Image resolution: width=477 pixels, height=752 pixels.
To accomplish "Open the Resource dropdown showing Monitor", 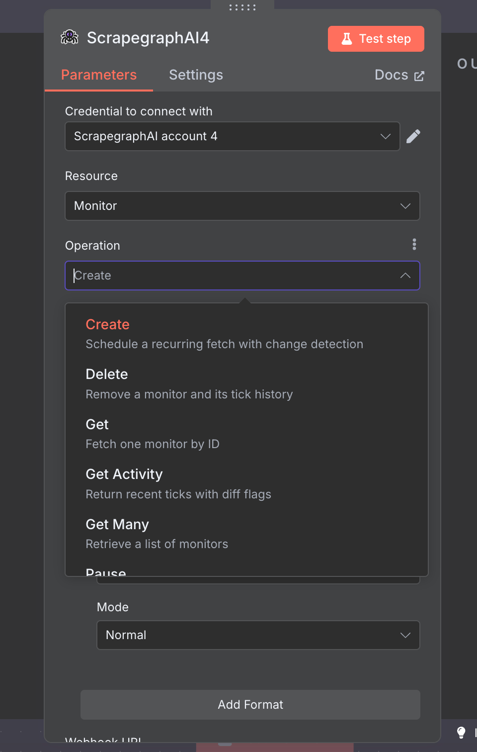I will (242, 206).
